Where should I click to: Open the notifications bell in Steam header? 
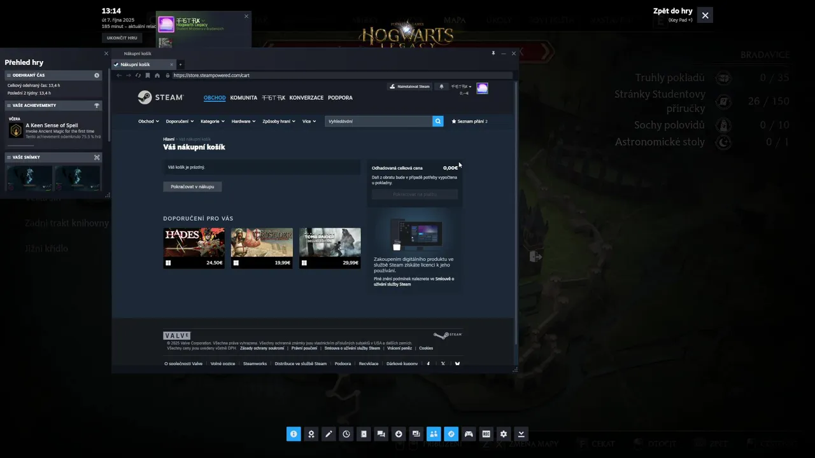tap(441, 87)
